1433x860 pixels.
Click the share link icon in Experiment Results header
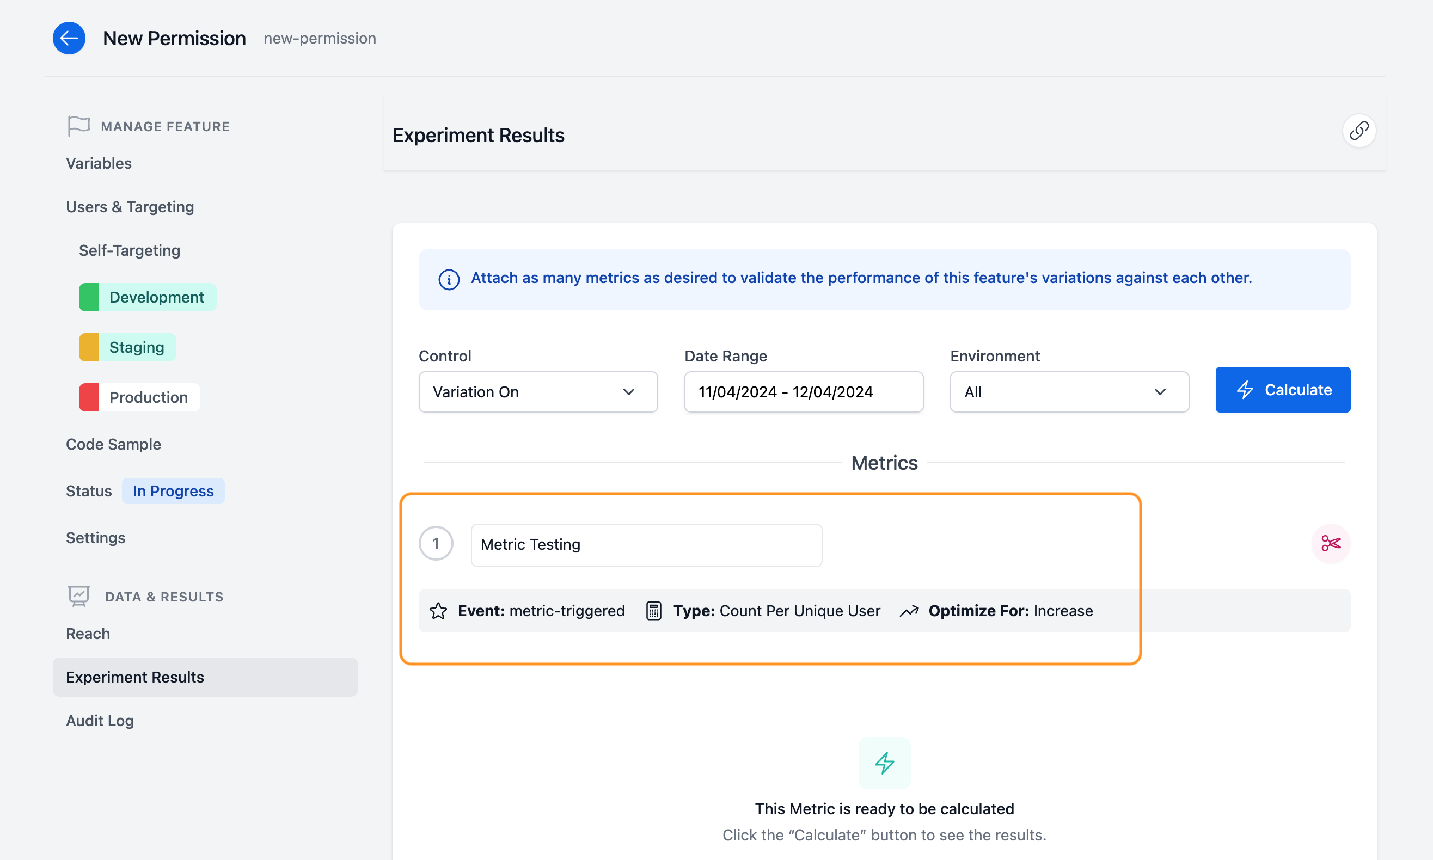pyautogui.click(x=1359, y=131)
